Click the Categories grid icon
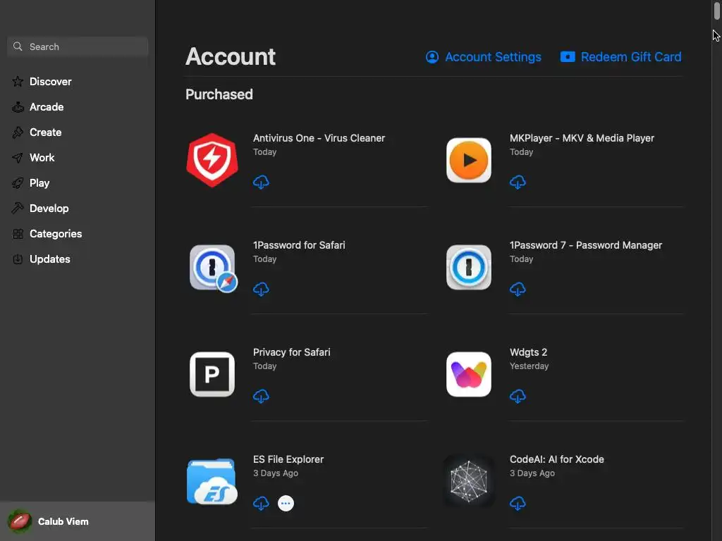Image resolution: width=722 pixels, height=541 pixels. click(x=18, y=234)
